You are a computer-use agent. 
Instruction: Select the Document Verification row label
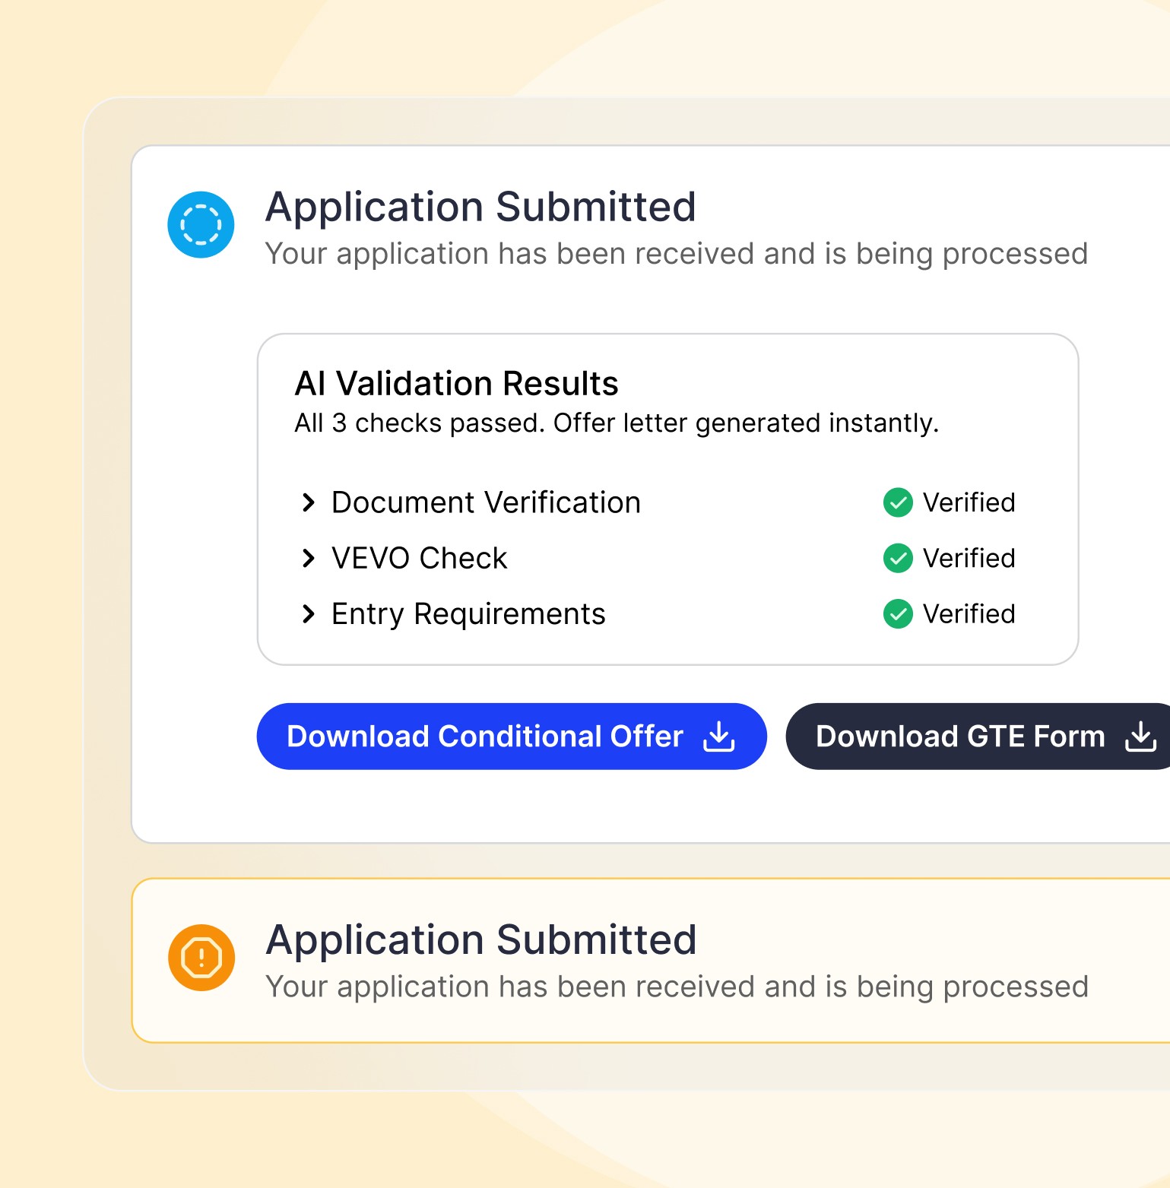[x=486, y=502]
